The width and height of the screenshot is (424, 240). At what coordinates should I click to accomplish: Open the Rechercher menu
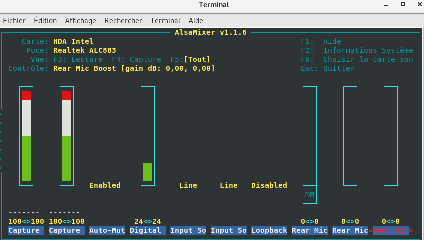point(123,21)
